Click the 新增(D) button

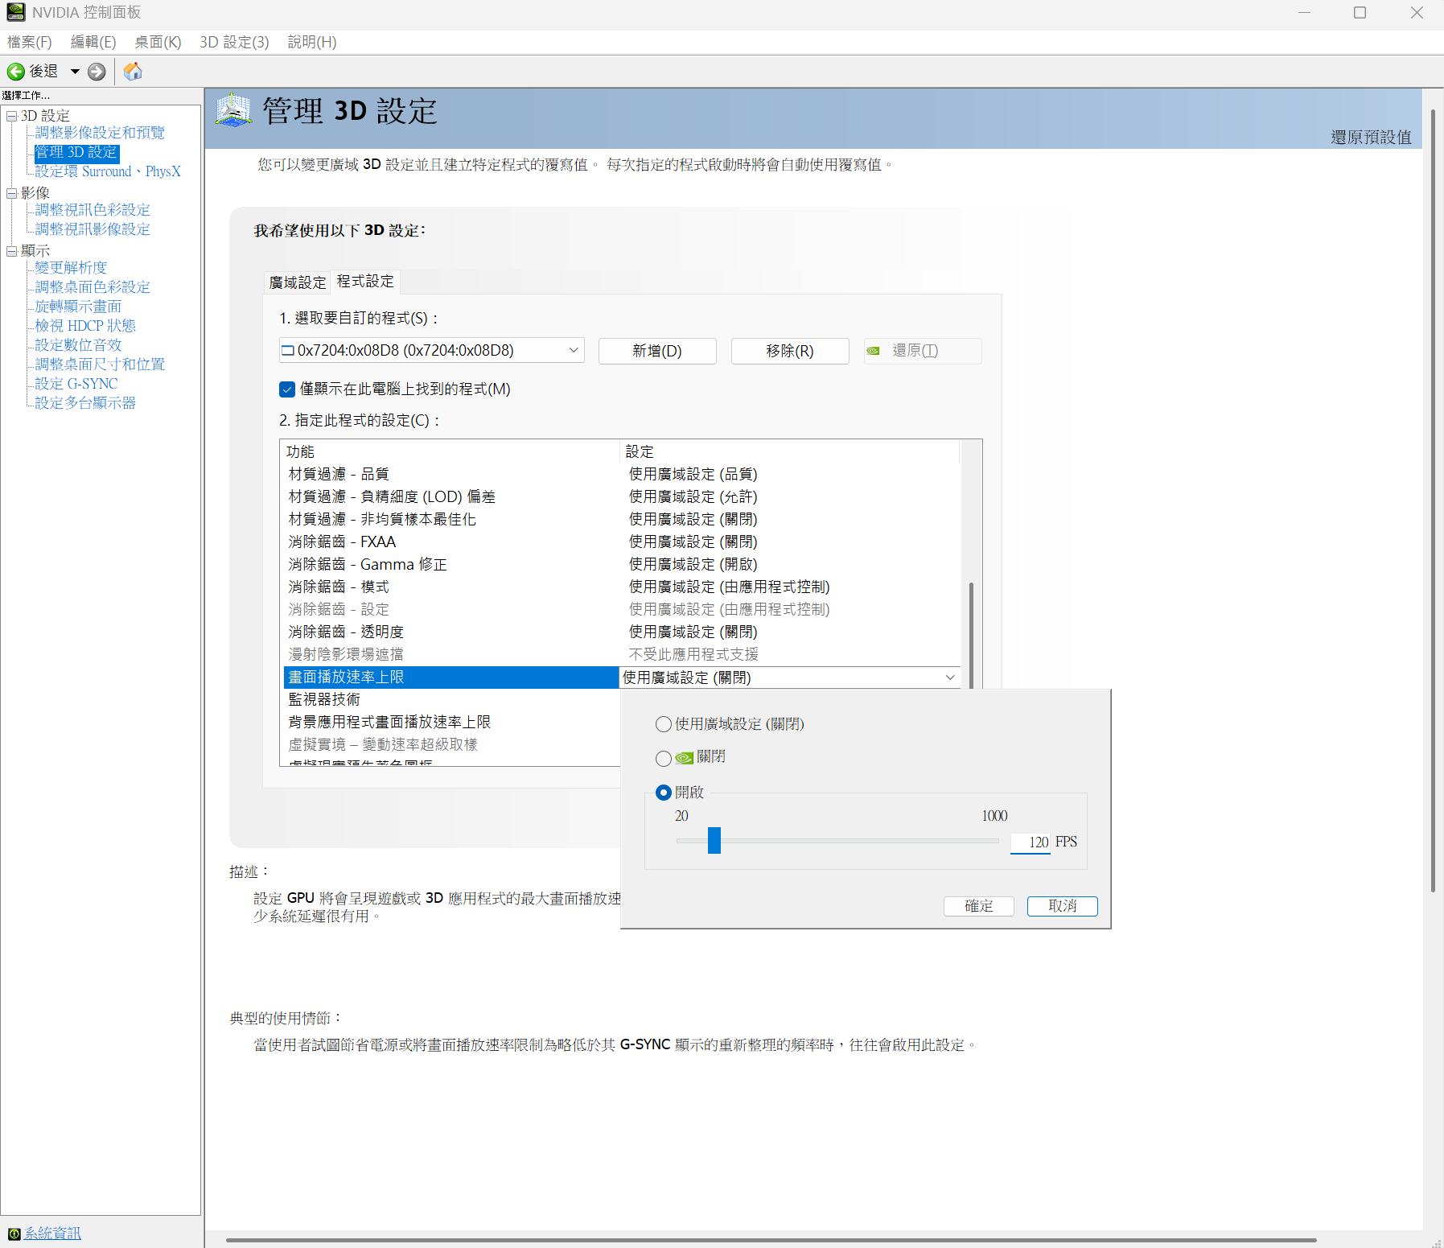pos(657,351)
